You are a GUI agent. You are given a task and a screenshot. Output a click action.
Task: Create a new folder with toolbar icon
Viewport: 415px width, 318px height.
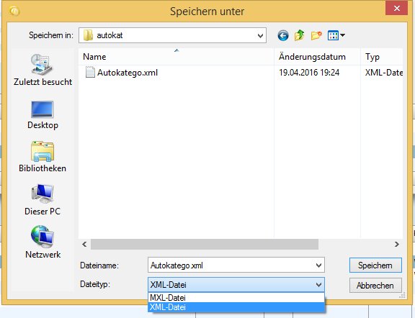[316, 35]
